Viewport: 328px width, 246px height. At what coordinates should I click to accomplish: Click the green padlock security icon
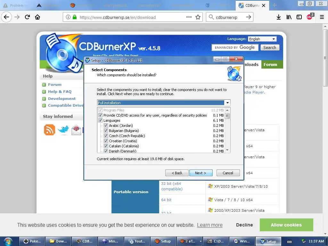click(74, 17)
